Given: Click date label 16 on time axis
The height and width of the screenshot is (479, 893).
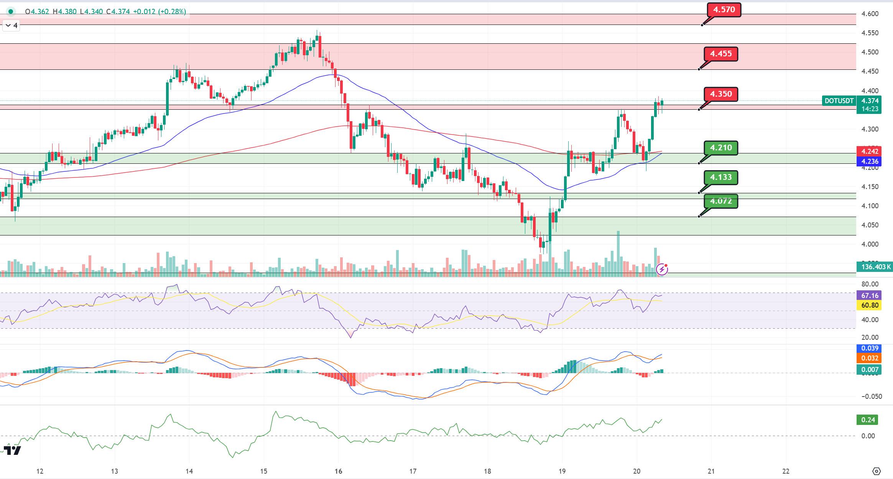Looking at the screenshot, I should 338,471.
